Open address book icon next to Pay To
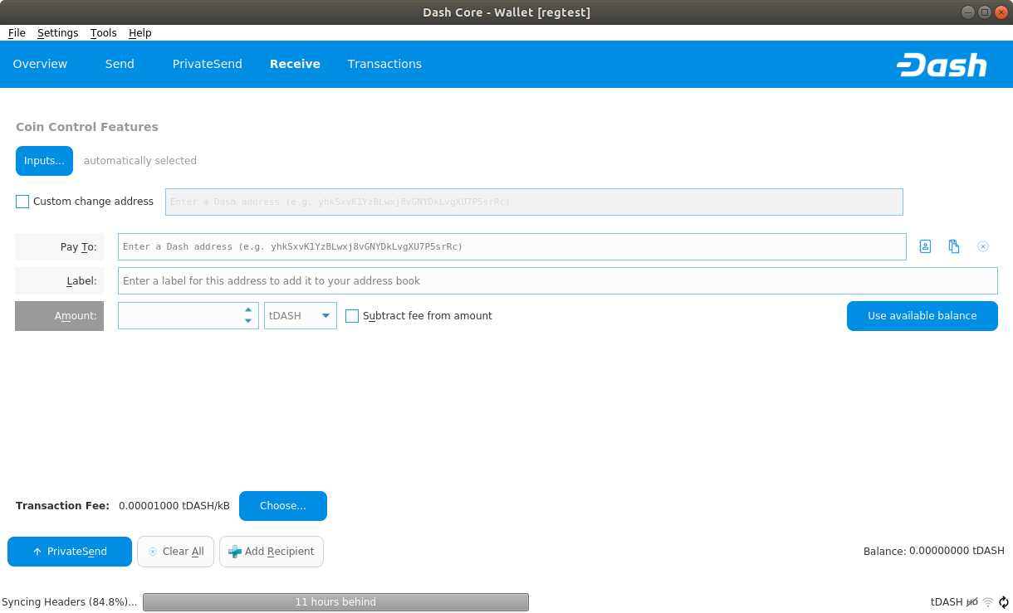Screen dimensions: 1013x613 pyautogui.click(x=925, y=246)
